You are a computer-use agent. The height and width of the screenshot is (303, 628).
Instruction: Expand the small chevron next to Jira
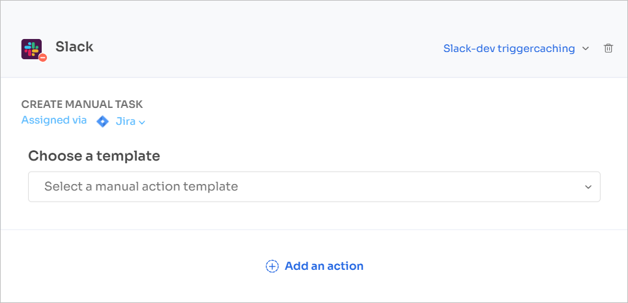pos(142,122)
